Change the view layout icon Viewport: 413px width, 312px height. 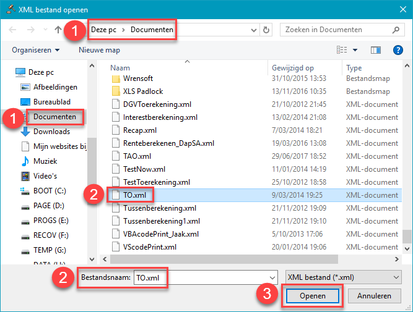pos(342,49)
